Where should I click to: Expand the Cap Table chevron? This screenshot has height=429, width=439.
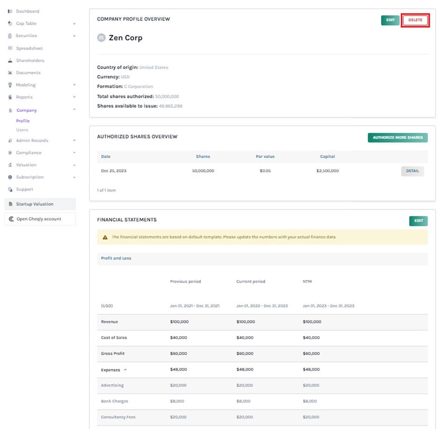(74, 24)
